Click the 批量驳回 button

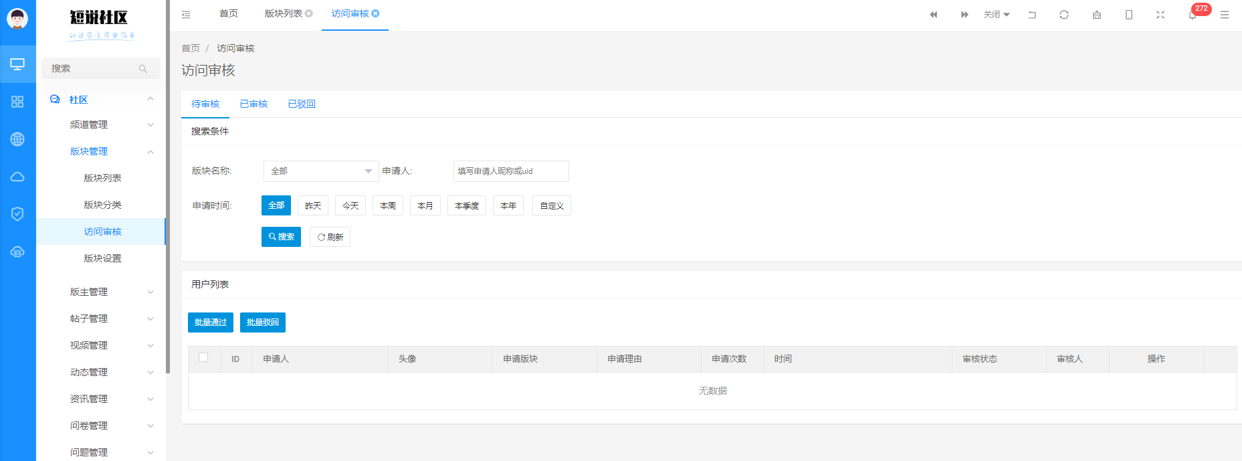(263, 322)
